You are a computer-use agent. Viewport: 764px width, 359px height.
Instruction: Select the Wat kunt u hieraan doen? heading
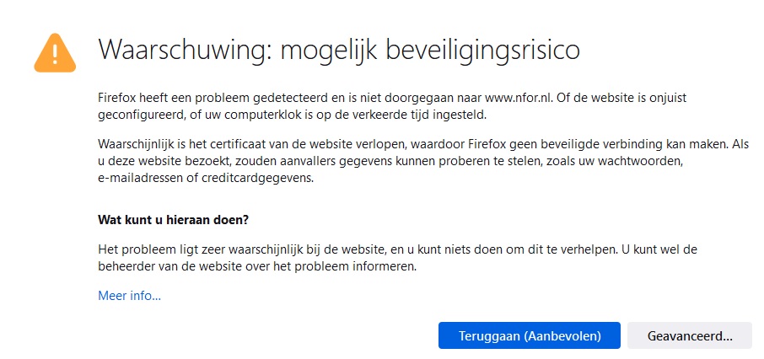pos(174,220)
